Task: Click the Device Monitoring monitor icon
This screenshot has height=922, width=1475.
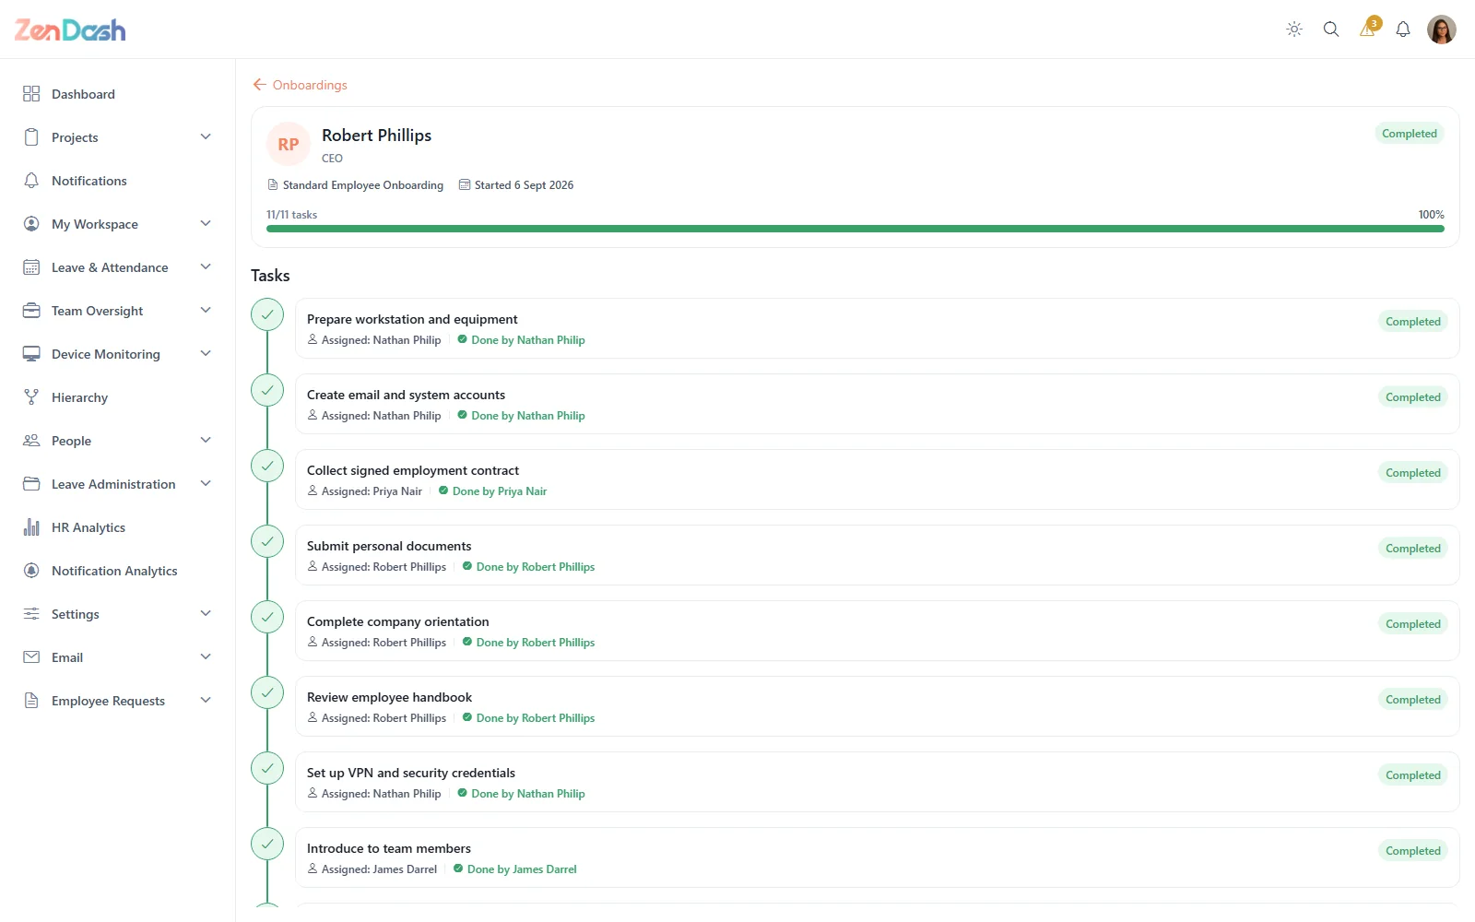Action: (31, 354)
